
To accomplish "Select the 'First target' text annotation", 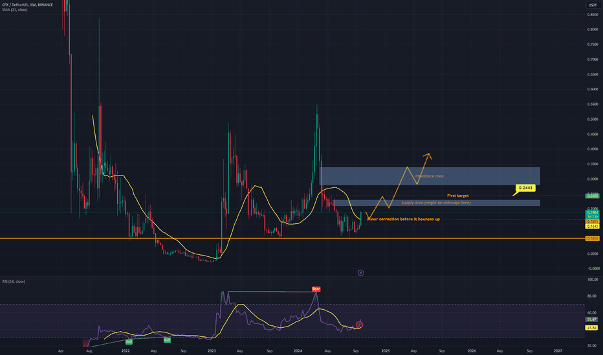I will pyautogui.click(x=457, y=196).
